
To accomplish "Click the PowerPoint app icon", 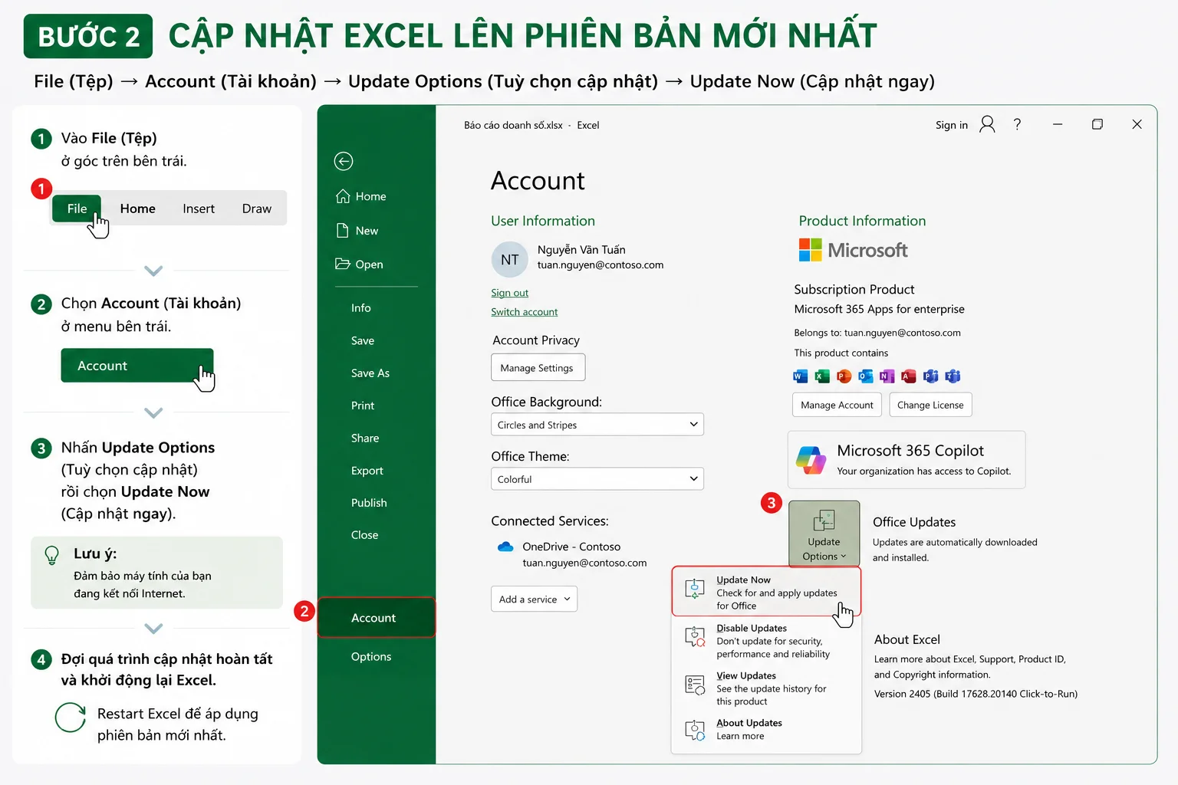I will pos(844,376).
